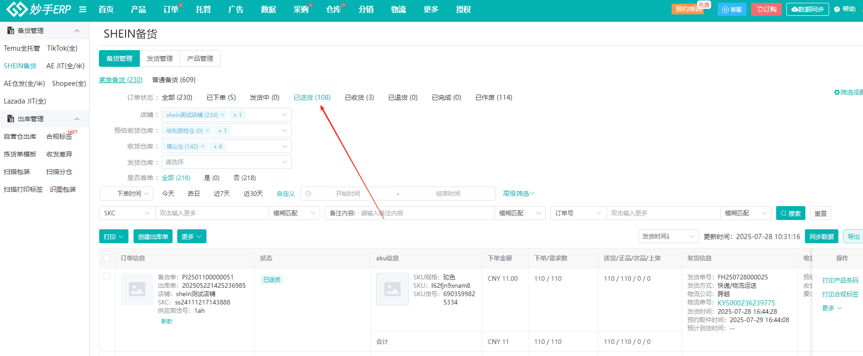Open the 收货仓库 dropdown

click(227, 146)
